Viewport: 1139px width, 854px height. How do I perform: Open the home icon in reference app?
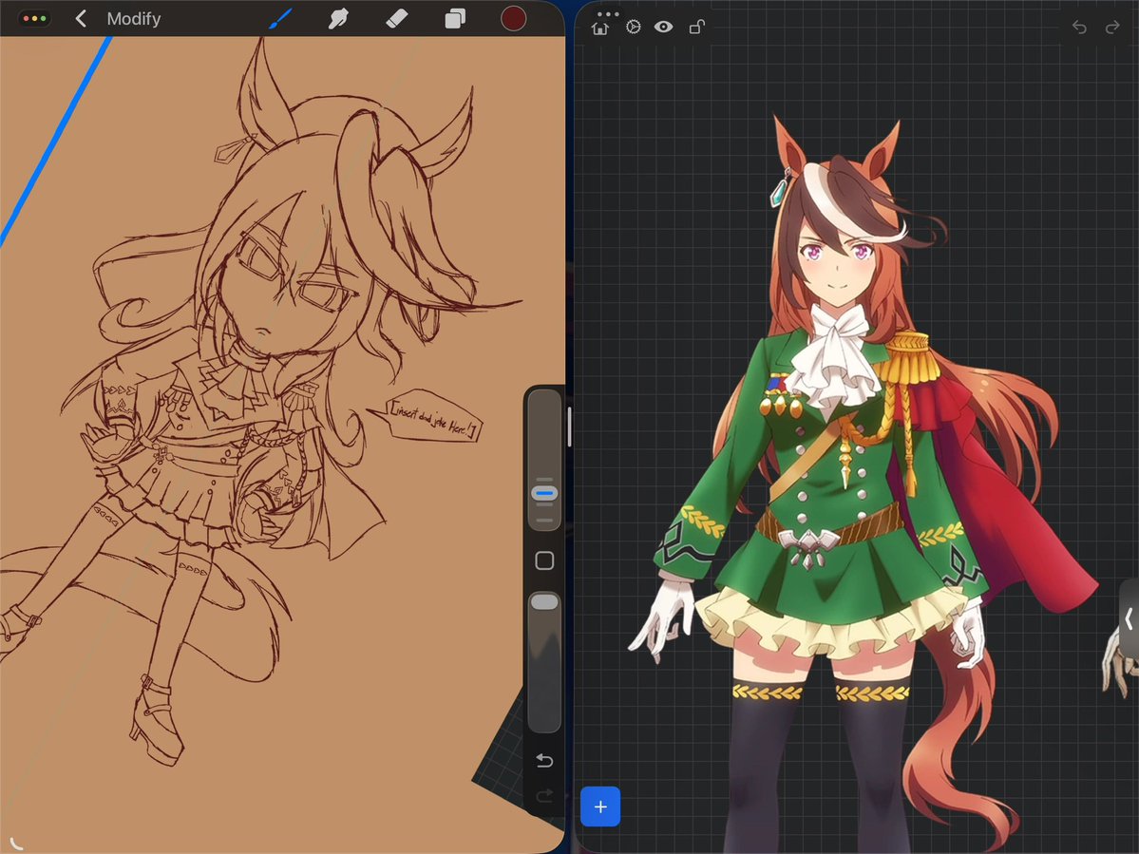(600, 28)
